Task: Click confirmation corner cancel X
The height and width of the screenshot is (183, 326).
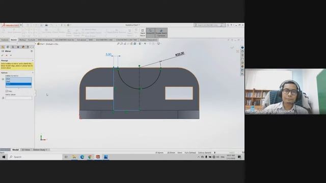Action: click(238, 51)
